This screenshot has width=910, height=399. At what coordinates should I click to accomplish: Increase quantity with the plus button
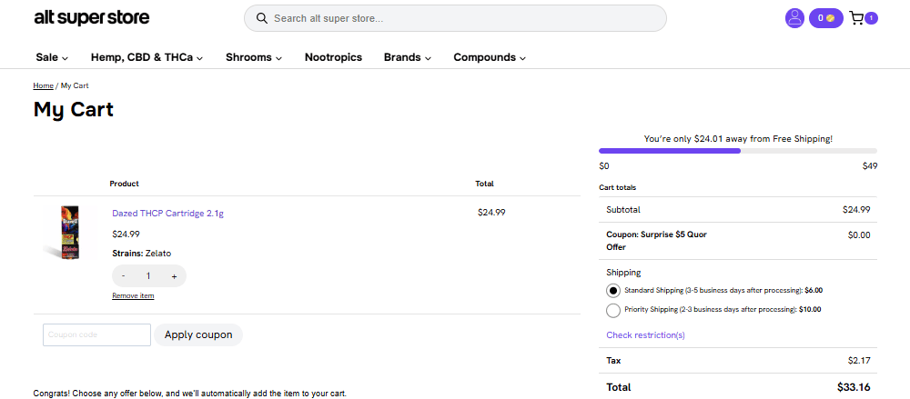point(174,276)
